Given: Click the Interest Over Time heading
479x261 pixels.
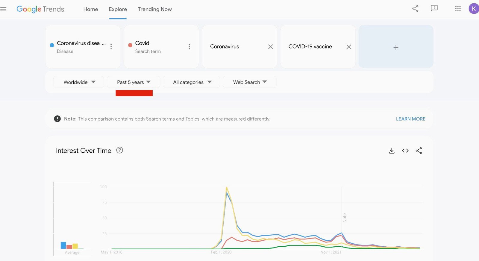Looking at the screenshot, I should coord(84,151).
